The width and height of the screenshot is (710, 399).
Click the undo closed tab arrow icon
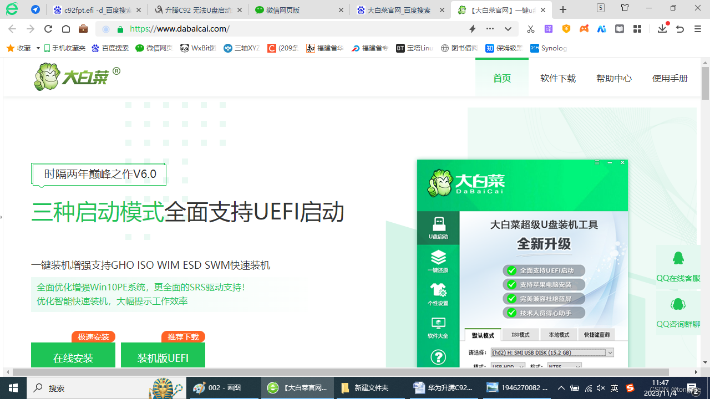(x=680, y=29)
